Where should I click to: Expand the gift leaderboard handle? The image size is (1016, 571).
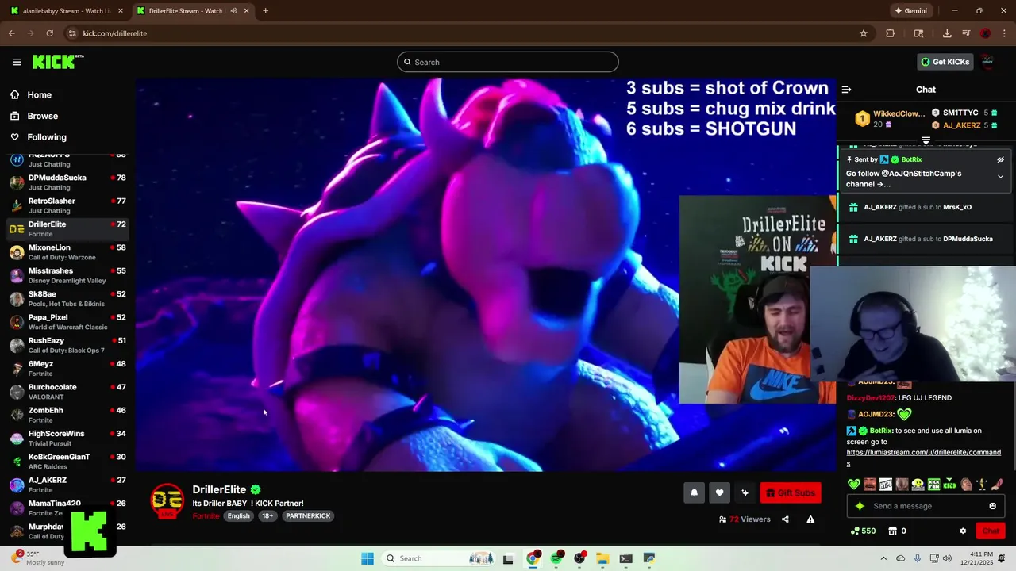pos(926,140)
